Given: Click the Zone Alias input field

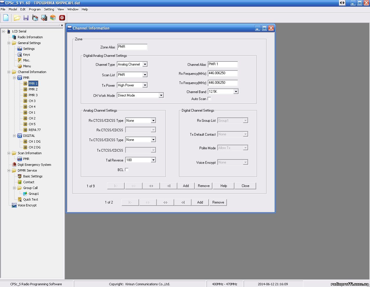Looking at the screenshot, I should pyautogui.click(x=132, y=47).
